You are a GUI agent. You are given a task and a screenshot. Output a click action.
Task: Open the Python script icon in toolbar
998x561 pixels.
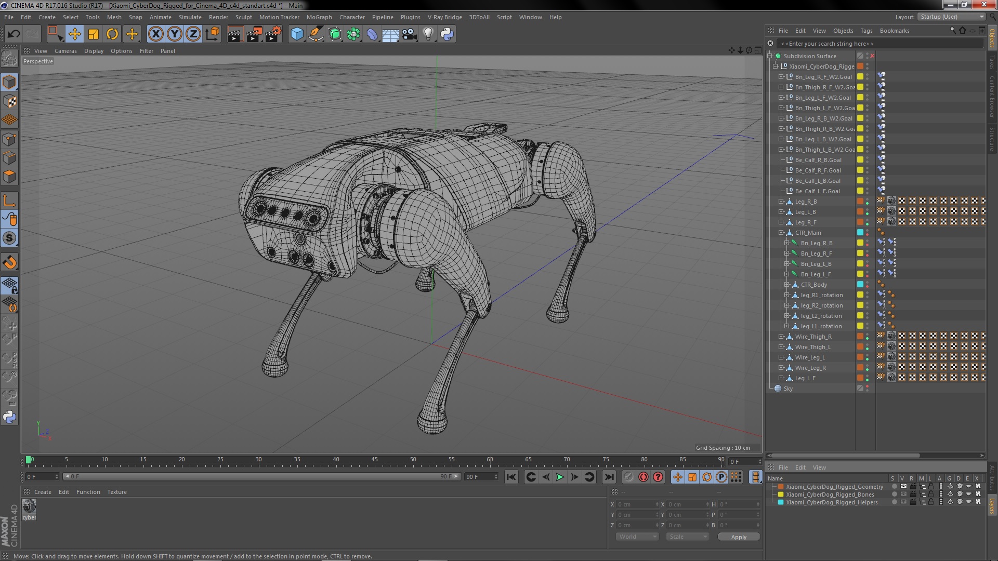(447, 34)
